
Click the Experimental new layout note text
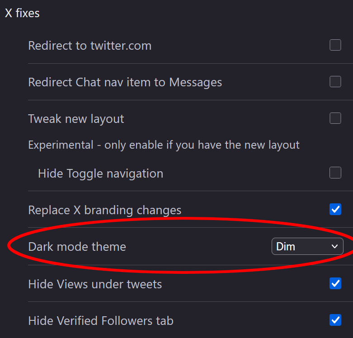[x=164, y=145]
